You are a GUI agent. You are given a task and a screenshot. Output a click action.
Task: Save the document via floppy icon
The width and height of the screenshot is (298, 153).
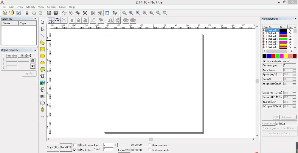coord(18,13)
